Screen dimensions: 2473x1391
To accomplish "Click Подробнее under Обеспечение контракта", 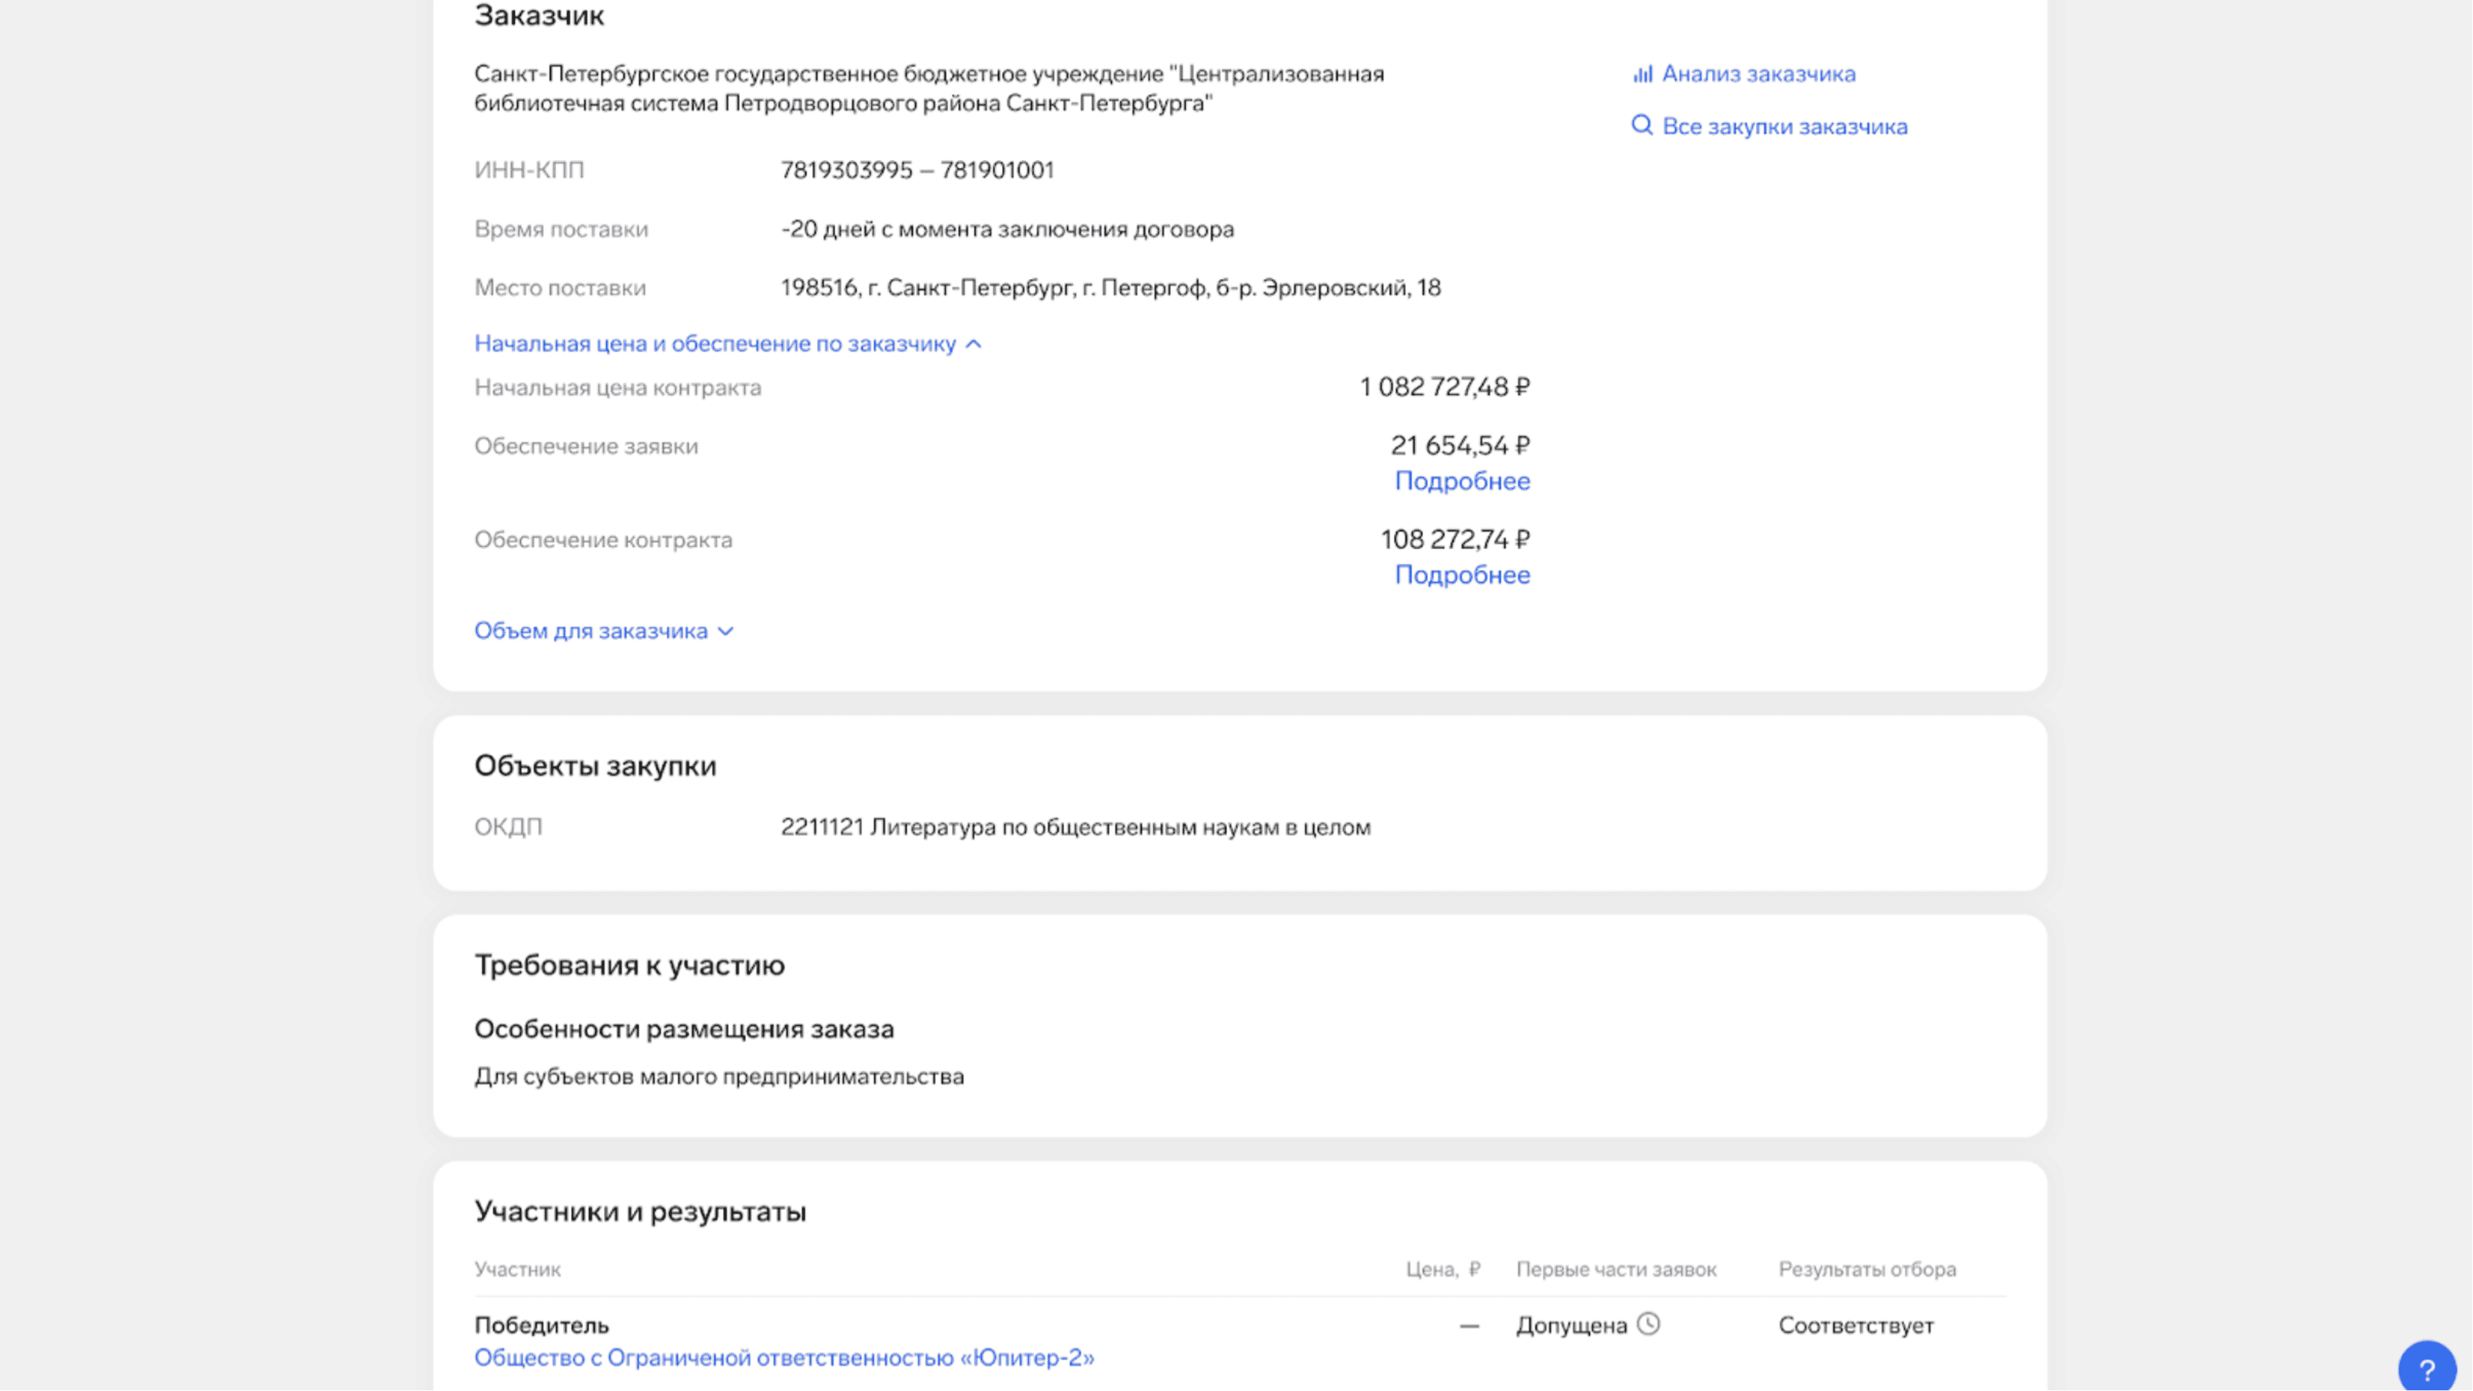I will (x=1462, y=575).
